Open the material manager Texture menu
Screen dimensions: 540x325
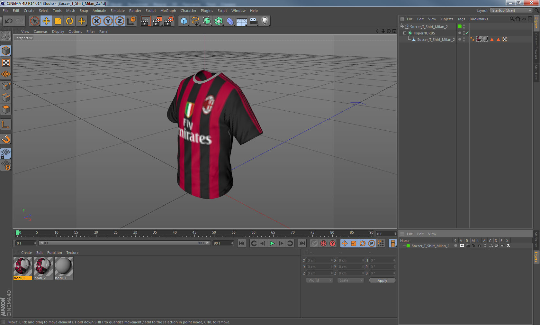[x=72, y=253]
